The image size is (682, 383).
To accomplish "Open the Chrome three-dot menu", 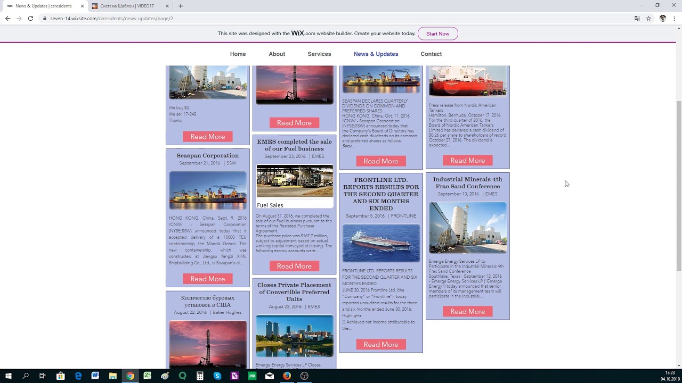I will pyautogui.click(x=675, y=18).
